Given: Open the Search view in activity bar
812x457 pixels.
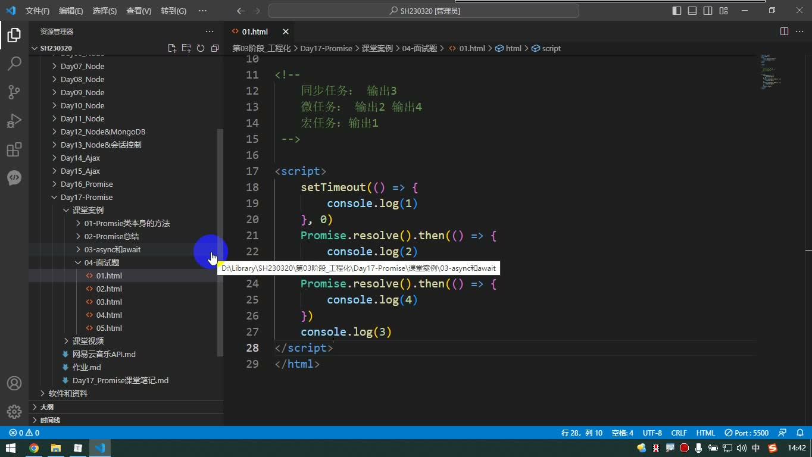Looking at the screenshot, I should coord(14,63).
